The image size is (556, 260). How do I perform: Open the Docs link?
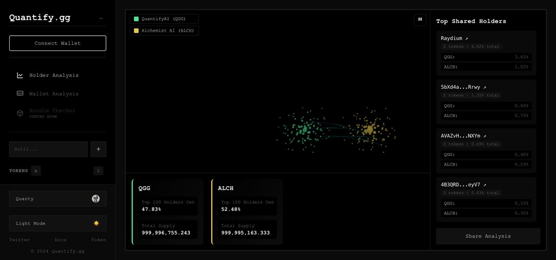point(61,240)
